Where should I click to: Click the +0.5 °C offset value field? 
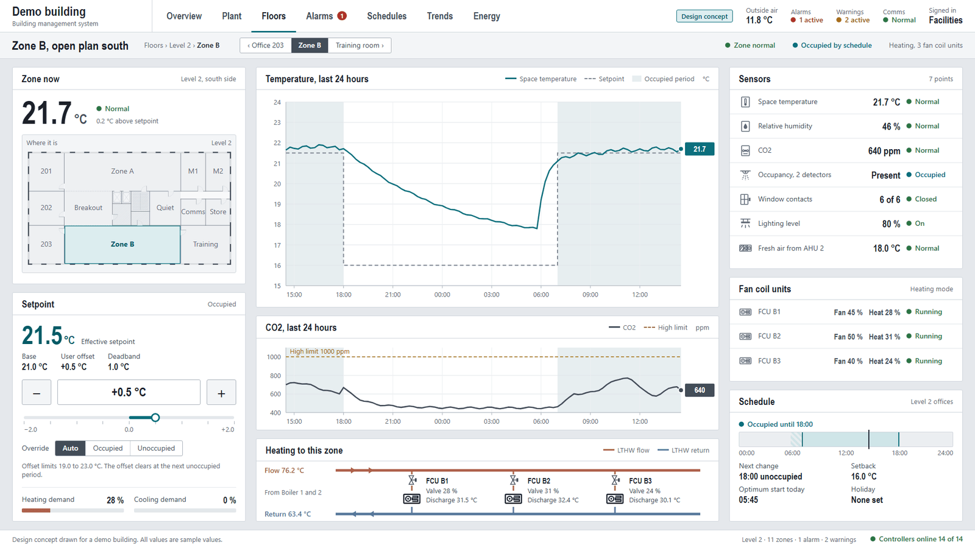click(x=129, y=393)
